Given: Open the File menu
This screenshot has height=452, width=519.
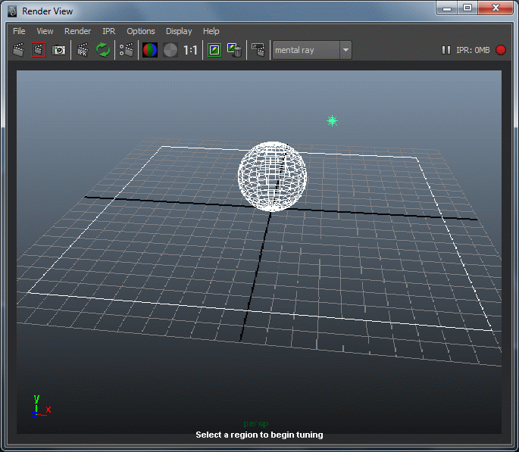Looking at the screenshot, I should [19, 31].
